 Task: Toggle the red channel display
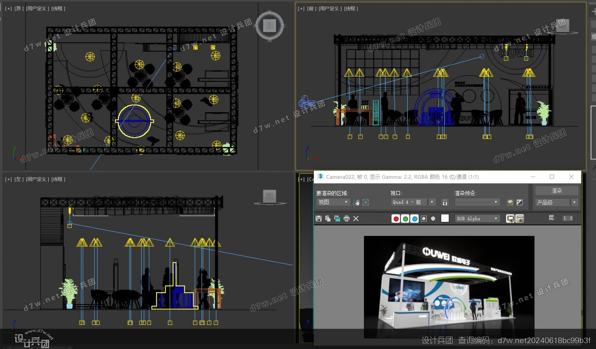point(396,219)
